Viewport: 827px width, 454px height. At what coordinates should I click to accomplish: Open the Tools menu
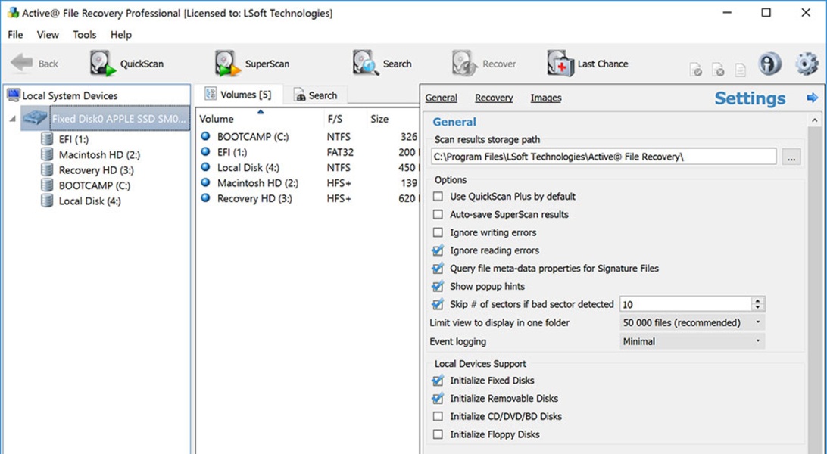(84, 35)
